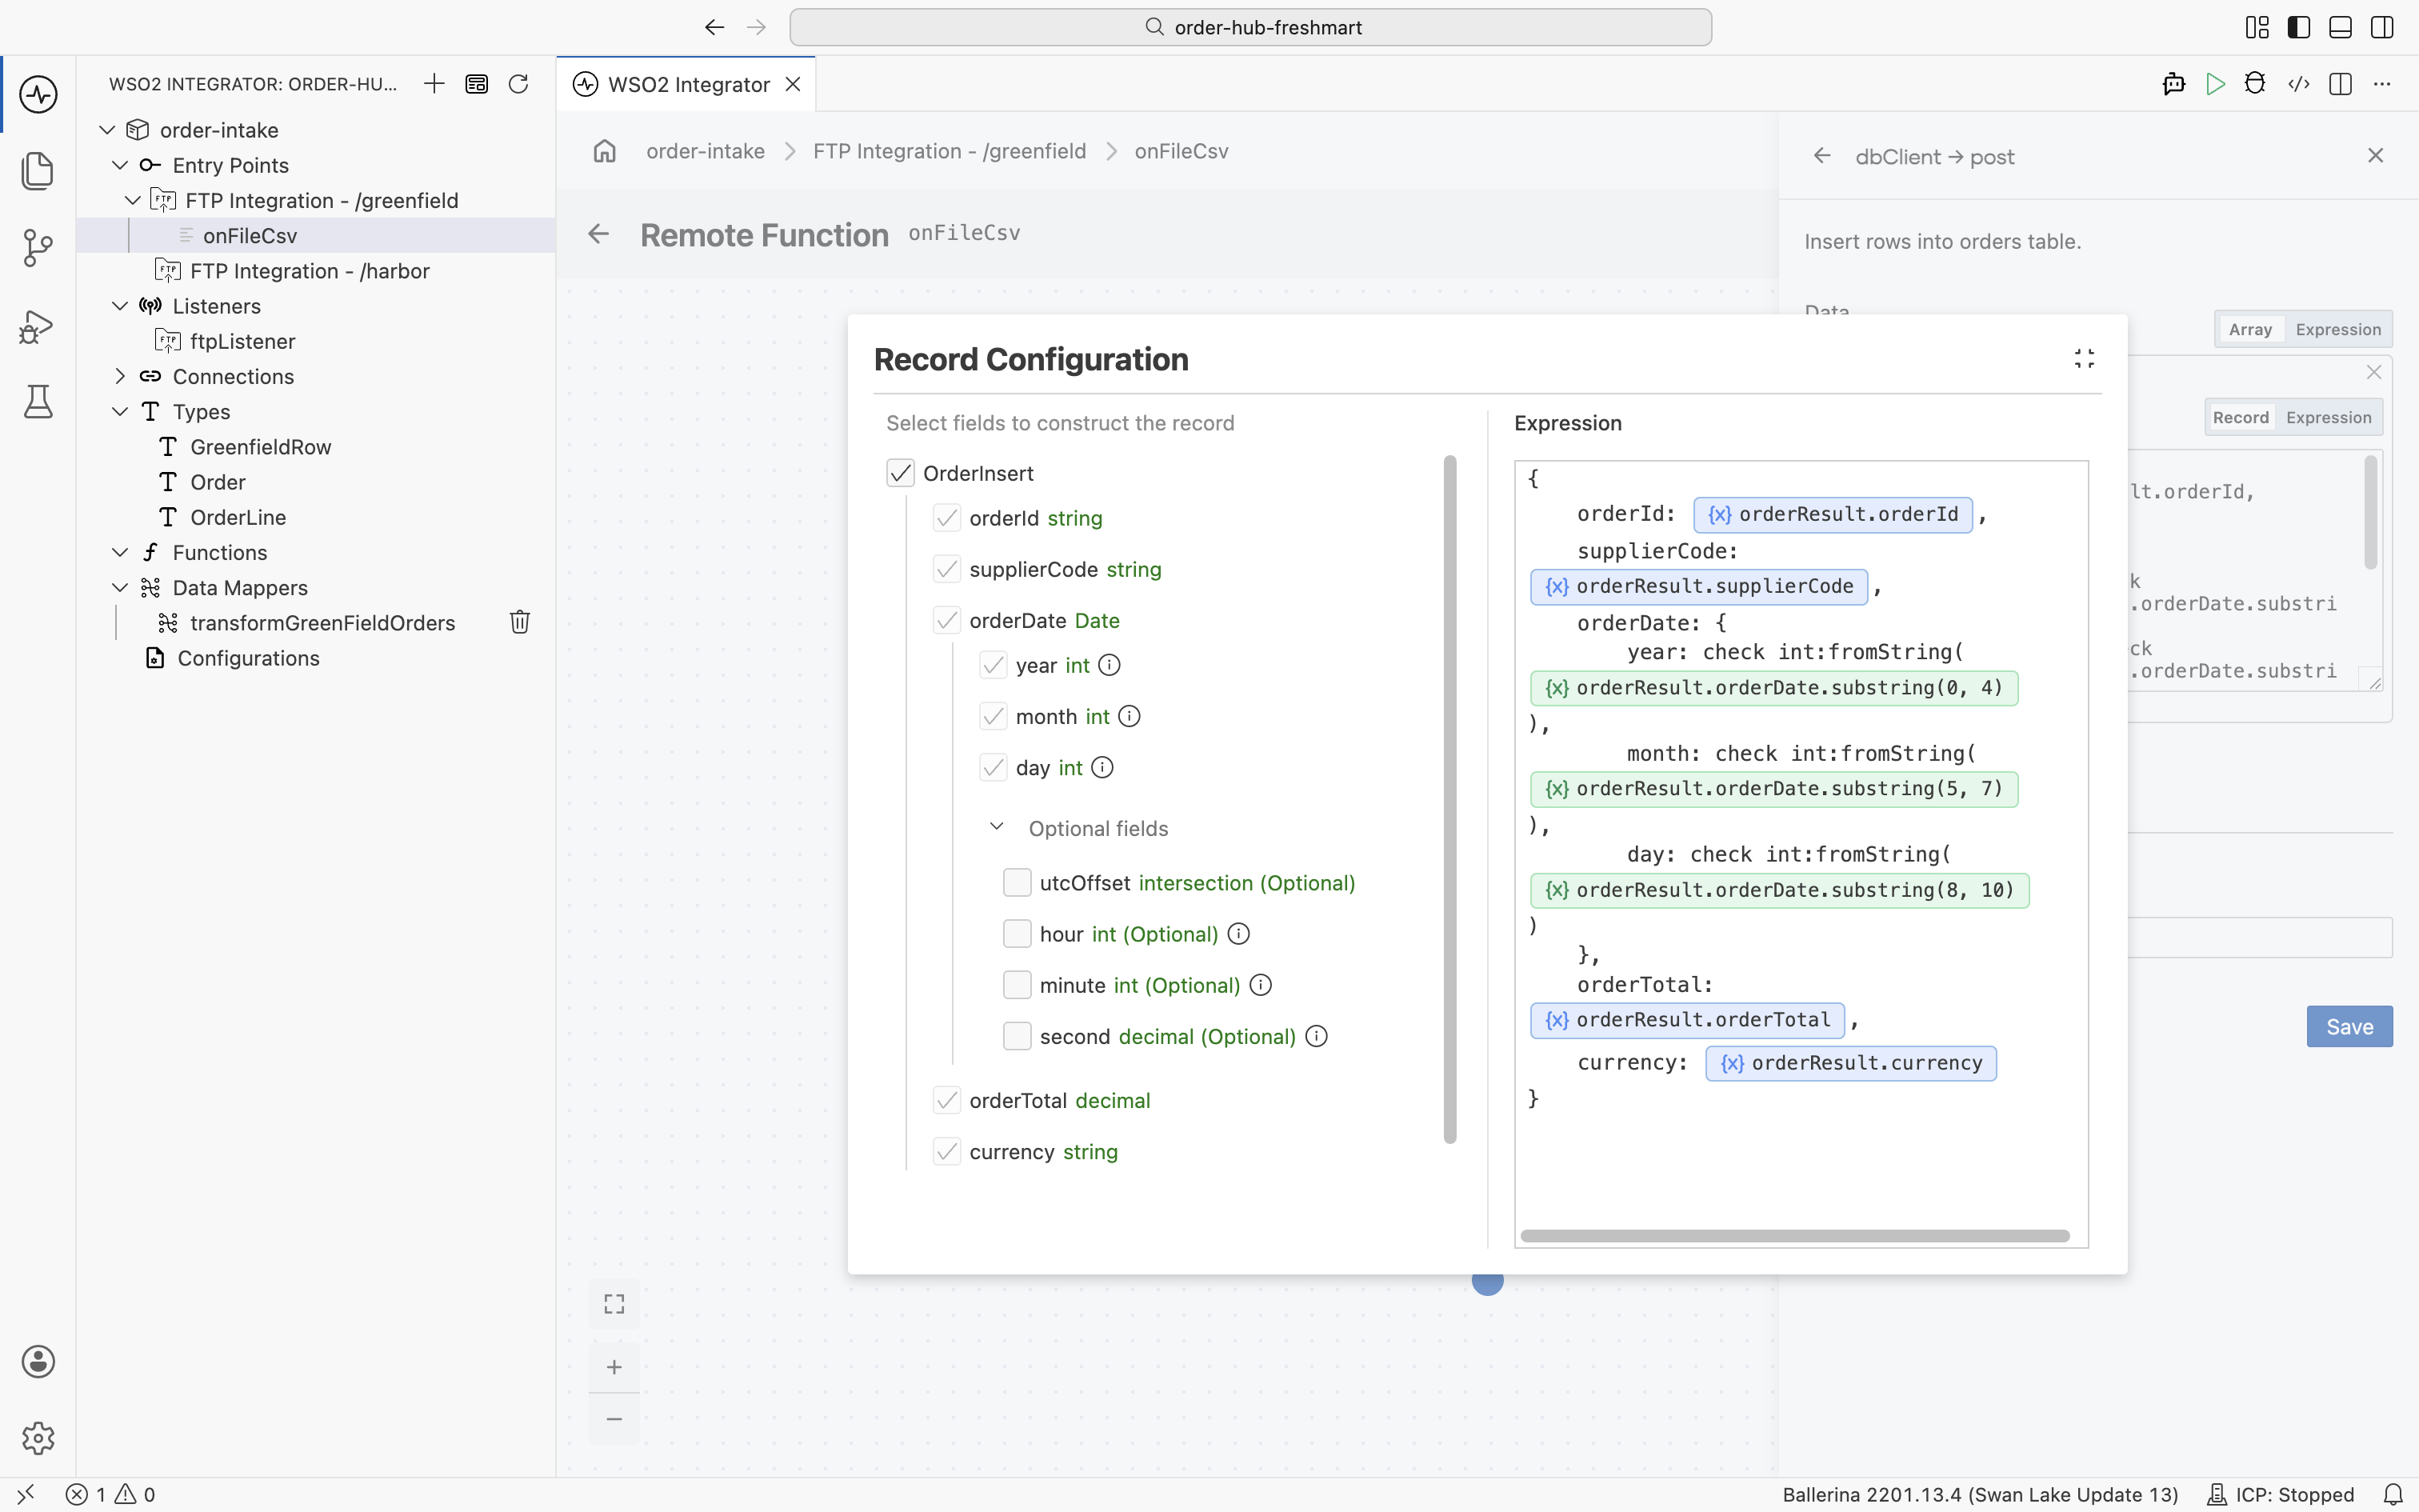This screenshot has width=2419, height=1512.
Task: Click the Debug bug icon in editor toolbar
Action: (x=2255, y=84)
